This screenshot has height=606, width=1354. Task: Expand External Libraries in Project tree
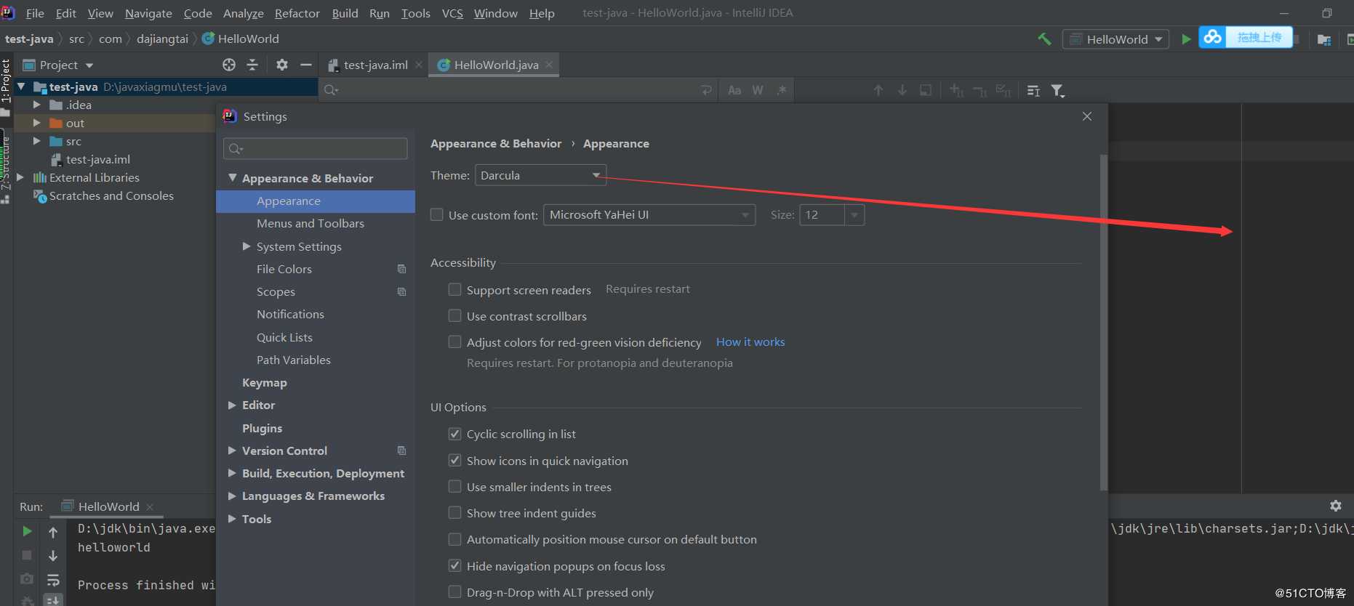(x=20, y=177)
